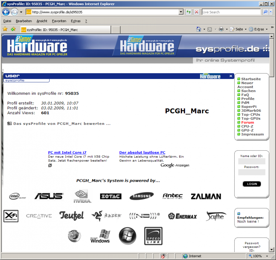
Task: Click the Firefox logo
Action: click(x=75, y=236)
